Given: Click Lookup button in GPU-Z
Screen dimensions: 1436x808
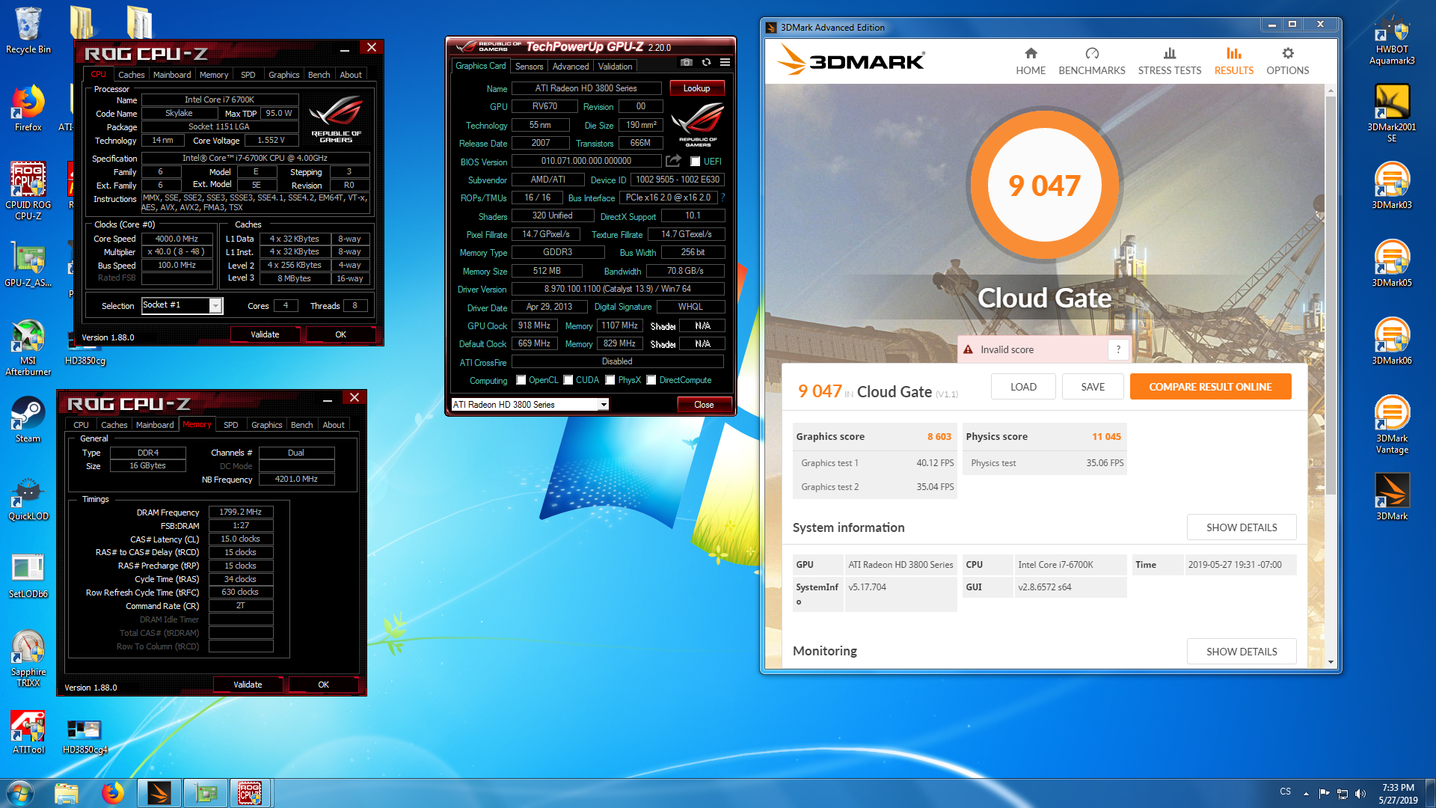Looking at the screenshot, I should pos(696,88).
